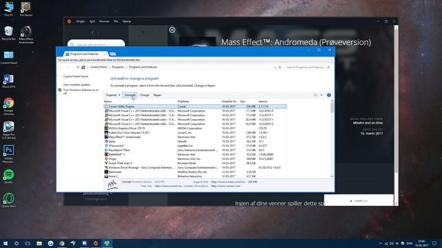Viewport: 442px width, 248px height.
Task: Click the Cortana circle taskbar icon
Action: [x=17, y=243]
